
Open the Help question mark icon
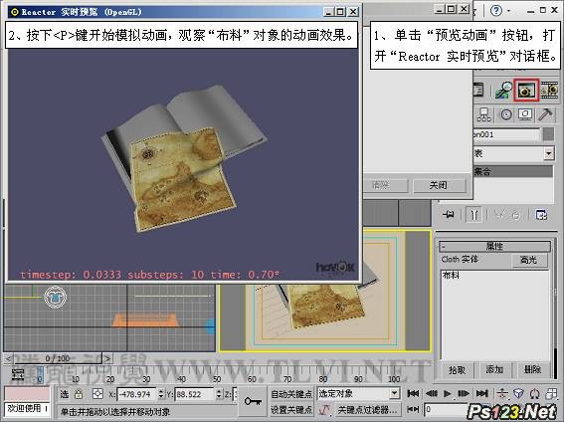[496, 10]
